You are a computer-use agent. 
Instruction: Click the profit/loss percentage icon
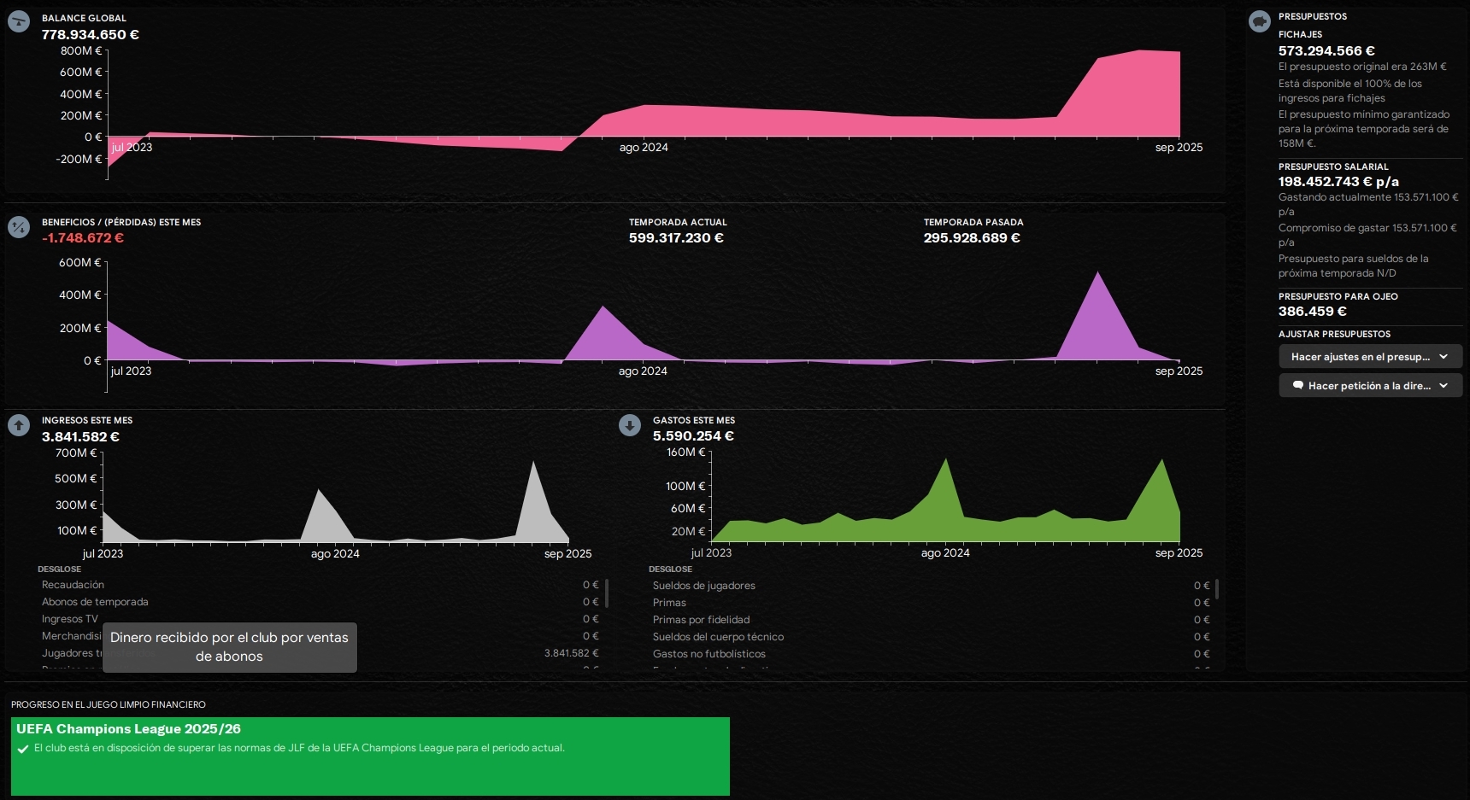coord(18,227)
